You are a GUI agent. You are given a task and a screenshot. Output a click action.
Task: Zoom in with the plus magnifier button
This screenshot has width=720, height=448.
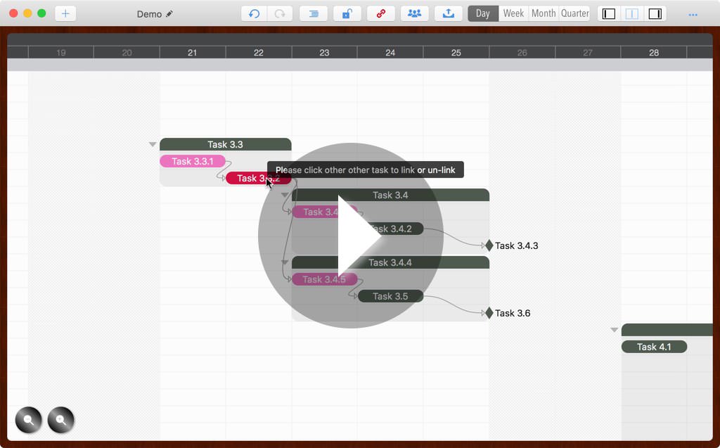pos(61,421)
